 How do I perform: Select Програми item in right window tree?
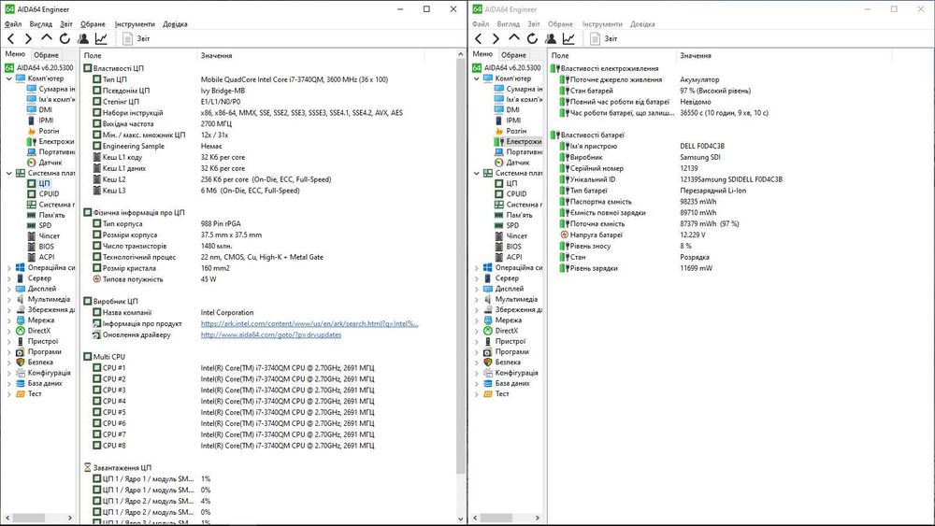pyautogui.click(x=506, y=352)
